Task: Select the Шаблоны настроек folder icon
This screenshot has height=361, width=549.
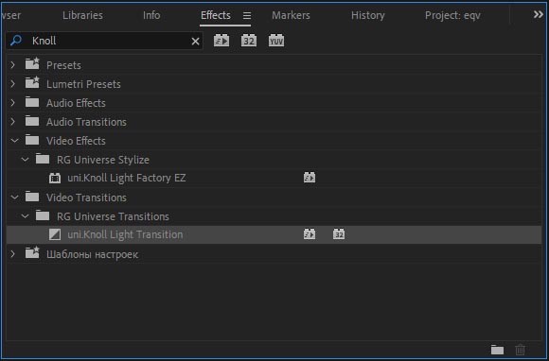Action: [32, 252]
